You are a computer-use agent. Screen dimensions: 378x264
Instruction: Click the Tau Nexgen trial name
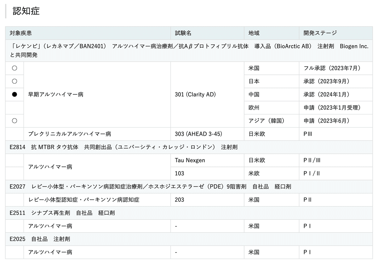(x=190, y=160)
